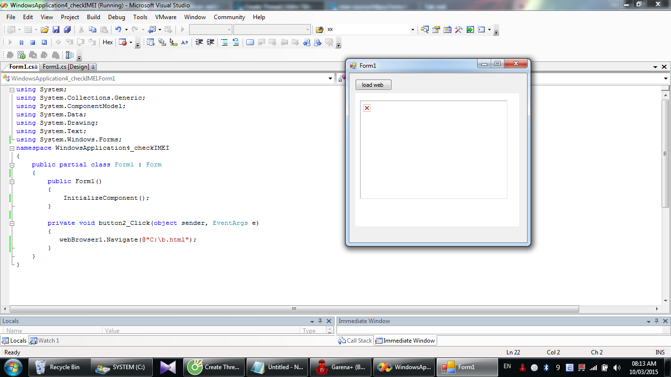Click the horizontal scrollbar of the code editor
Viewport: 671px width, 377px height.
point(294,309)
